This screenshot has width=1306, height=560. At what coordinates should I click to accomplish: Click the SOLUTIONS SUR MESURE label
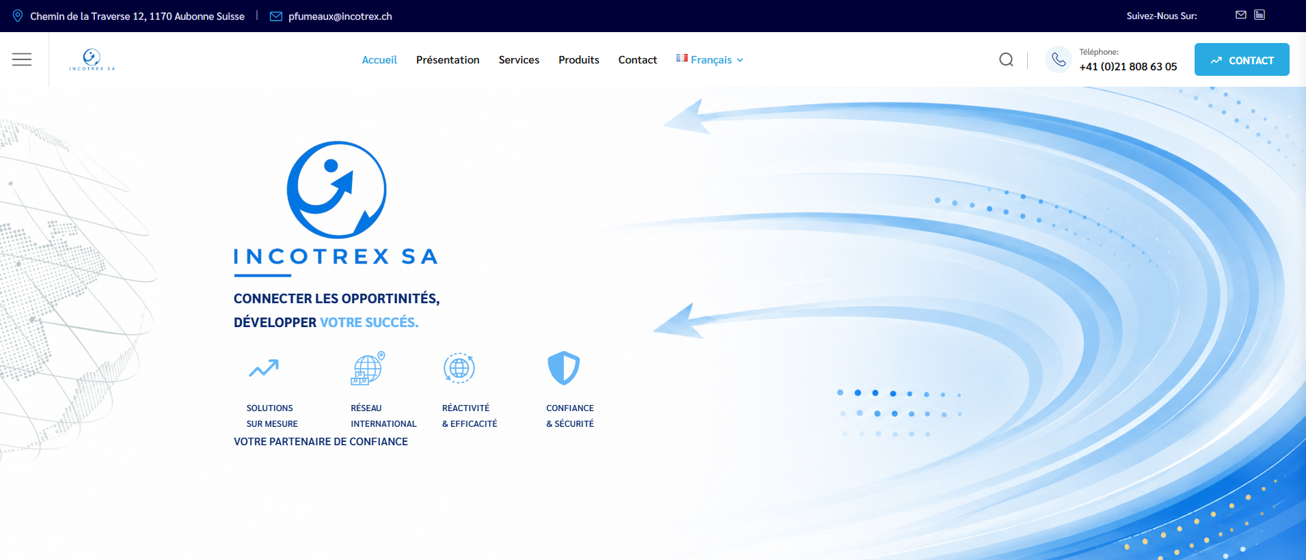pyautogui.click(x=272, y=416)
